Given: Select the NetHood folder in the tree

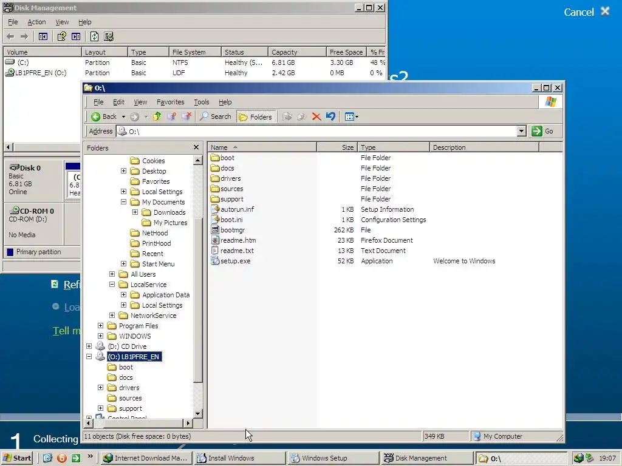Looking at the screenshot, I should 155,233.
